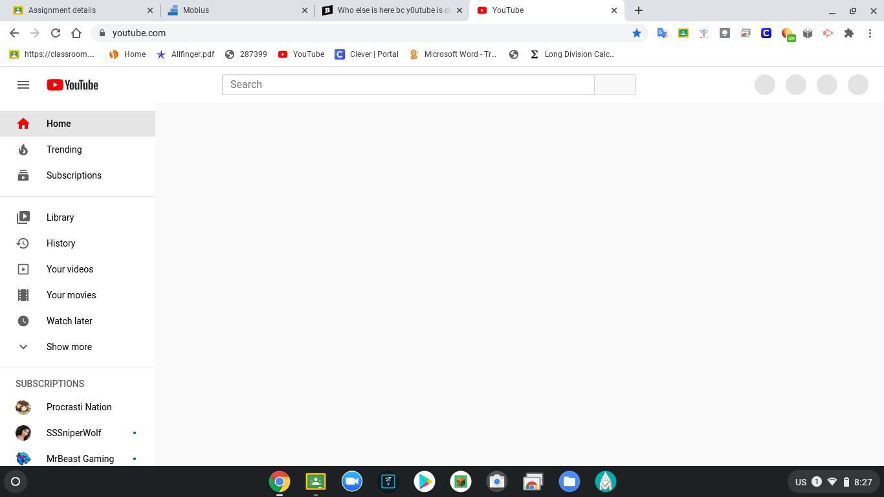The height and width of the screenshot is (497, 884).
Task: Open the Google Play Store from the shelf
Action: (424, 481)
